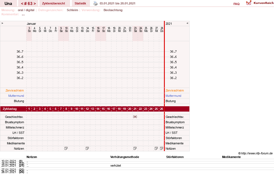Click the left Medikamente row label
The image size is (274, 190).
click(x=16, y=143)
